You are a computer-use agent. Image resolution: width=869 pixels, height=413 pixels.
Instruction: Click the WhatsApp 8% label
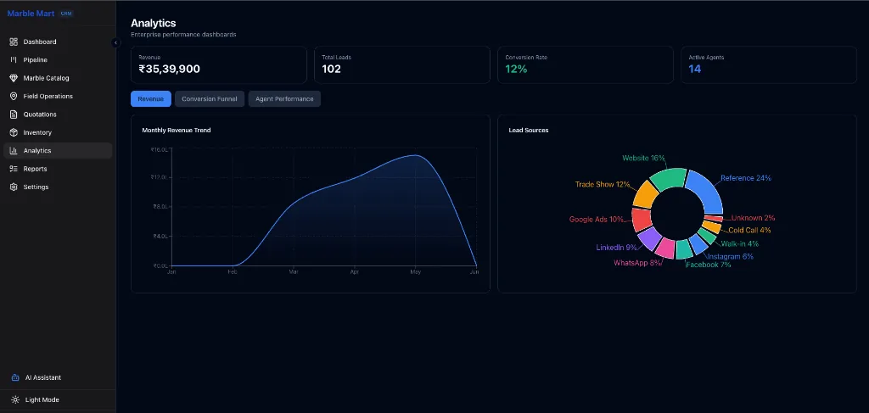pos(637,263)
